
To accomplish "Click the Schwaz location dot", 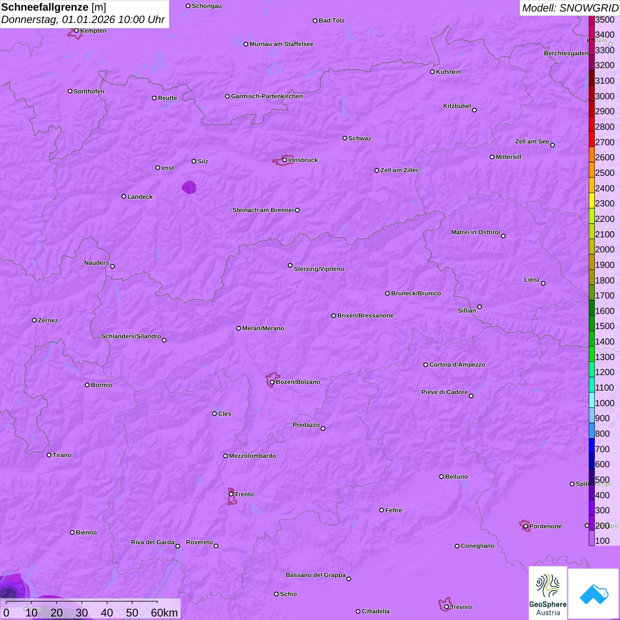I will coord(345,138).
